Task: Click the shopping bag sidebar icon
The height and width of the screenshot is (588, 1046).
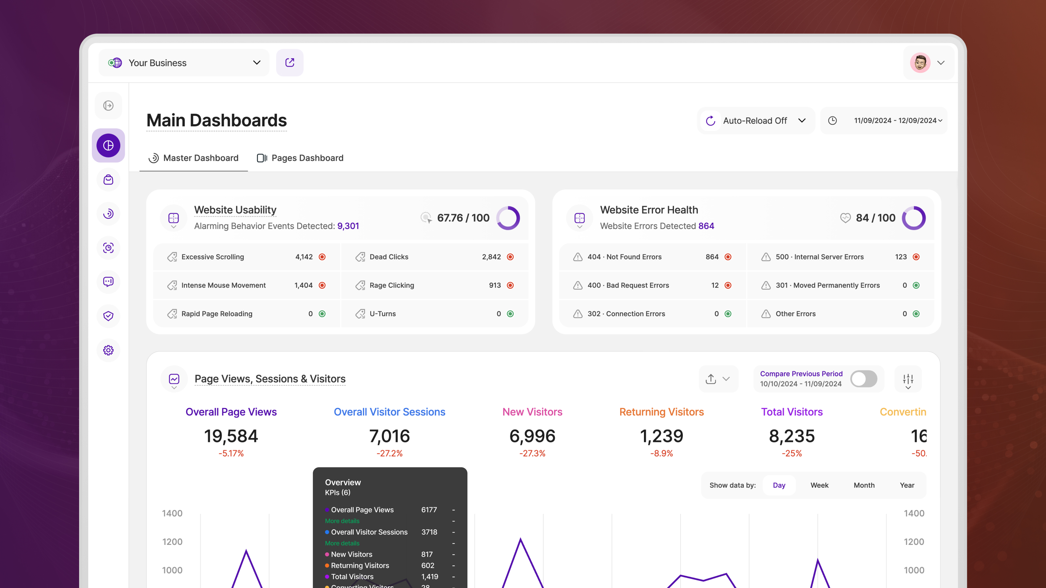Action: pos(109,180)
